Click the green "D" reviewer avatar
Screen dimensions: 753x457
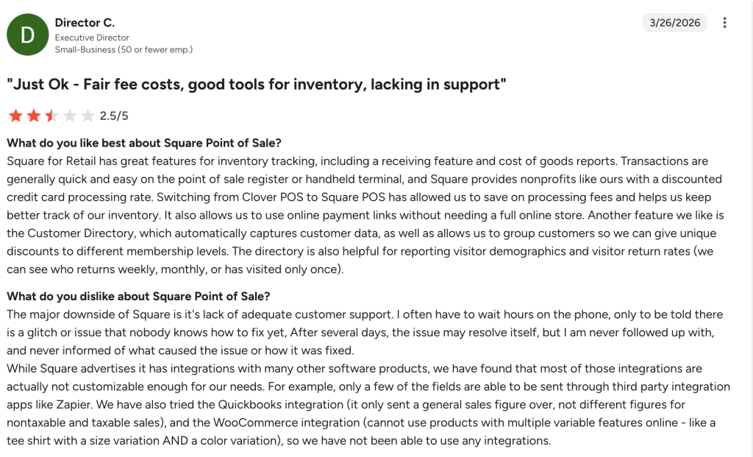click(27, 35)
